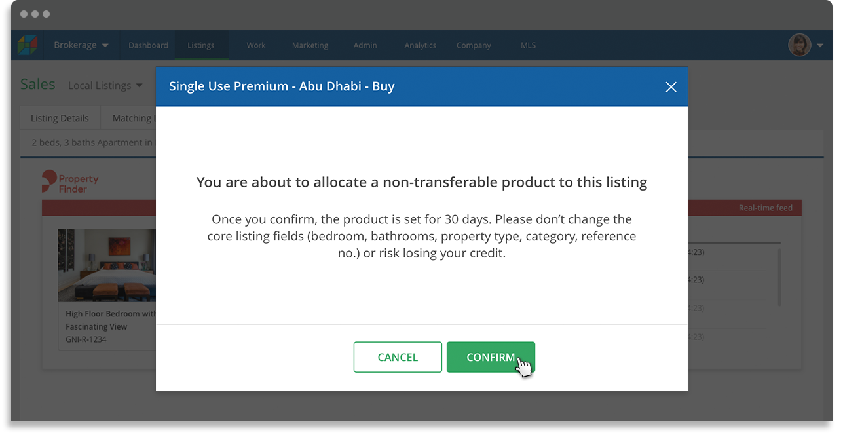Click the CONFIRM button
The width and height of the screenshot is (843, 437).
click(491, 357)
